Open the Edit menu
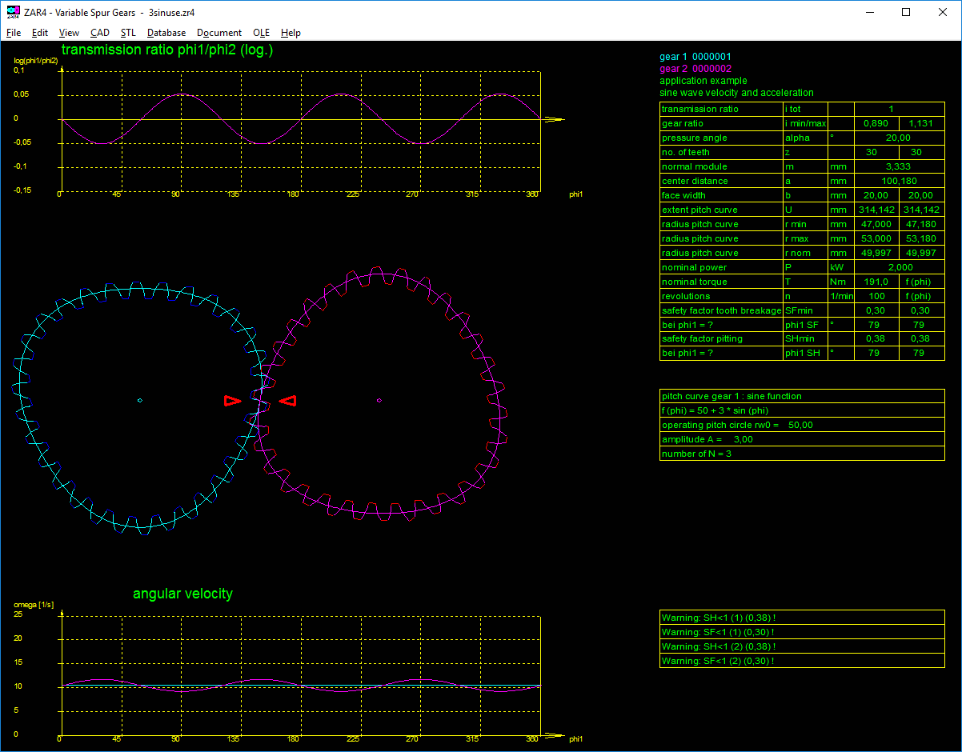 click(x=40, y=33)
